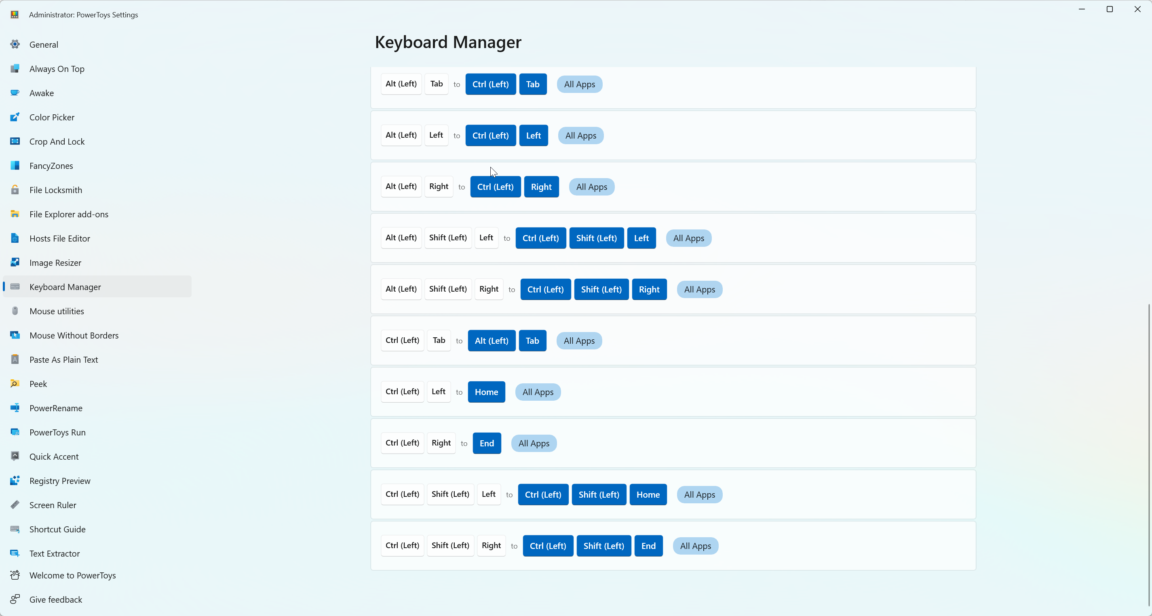Select the Crop And Lock icon
The width and height of the screenshot is (1152, 616).
pos(15,141)
